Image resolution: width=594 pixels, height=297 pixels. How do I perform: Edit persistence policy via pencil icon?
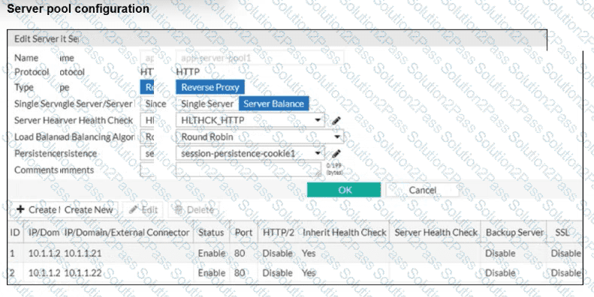[336, 154]
